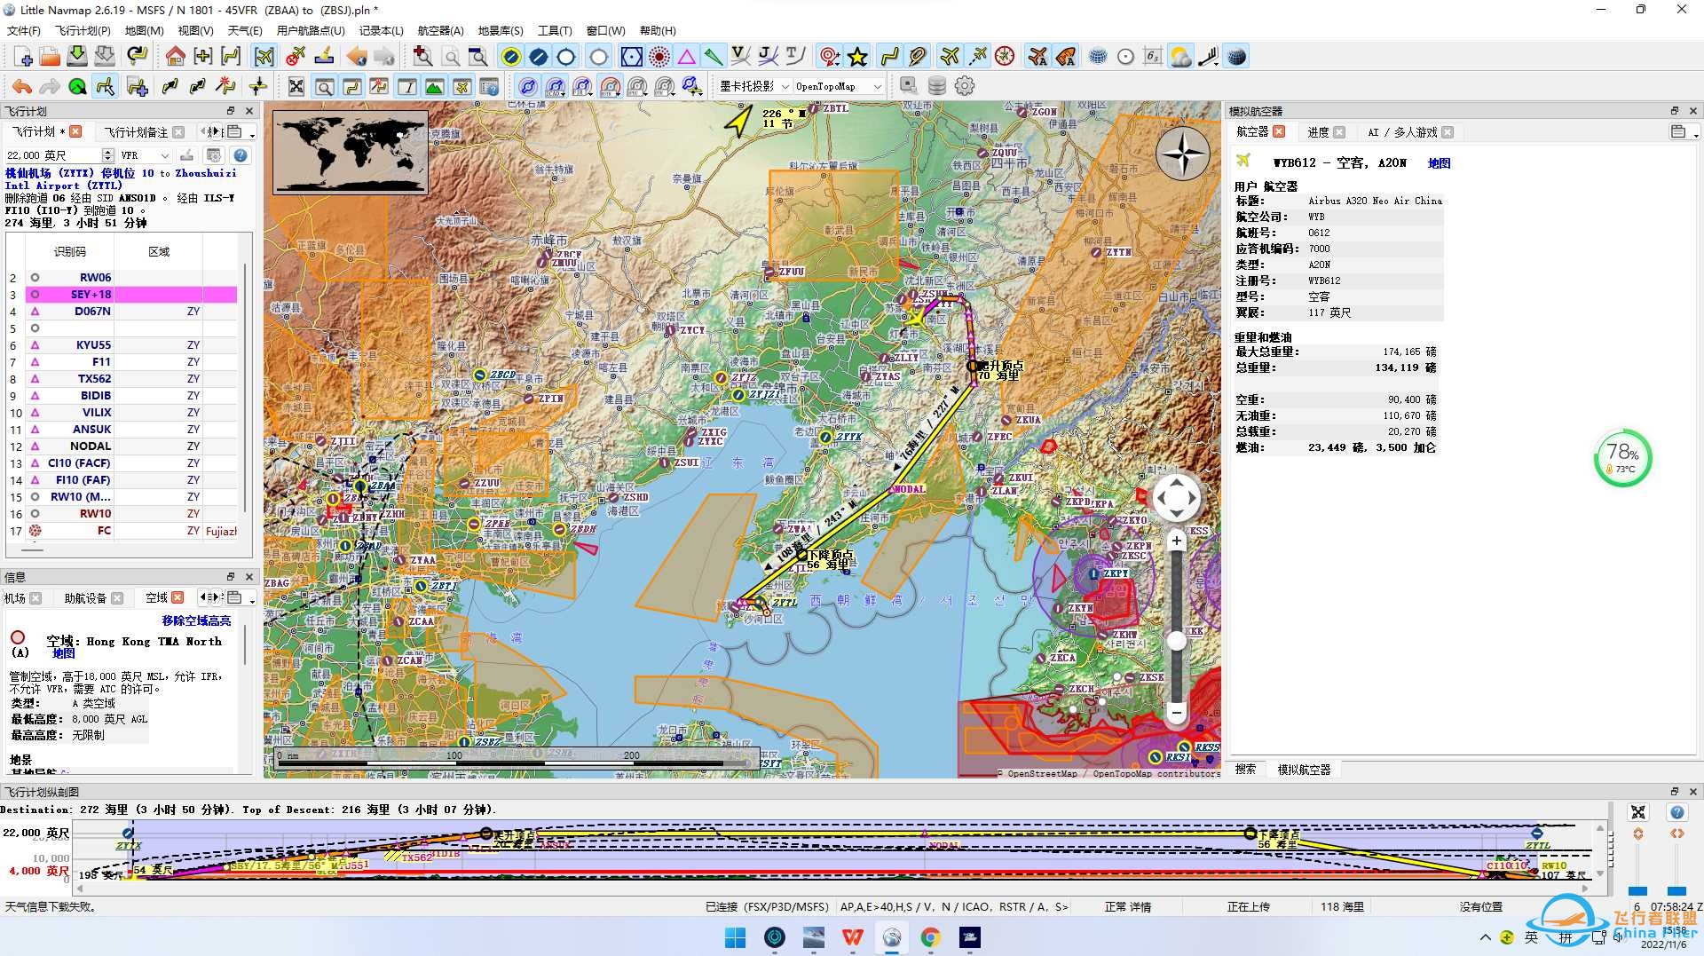The width and height of the screenshot is (1704, 956).
Task: Open settings with the gear icon
Action: (x=965, y=86)
